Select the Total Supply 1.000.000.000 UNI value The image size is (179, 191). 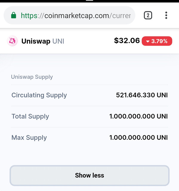138,116
